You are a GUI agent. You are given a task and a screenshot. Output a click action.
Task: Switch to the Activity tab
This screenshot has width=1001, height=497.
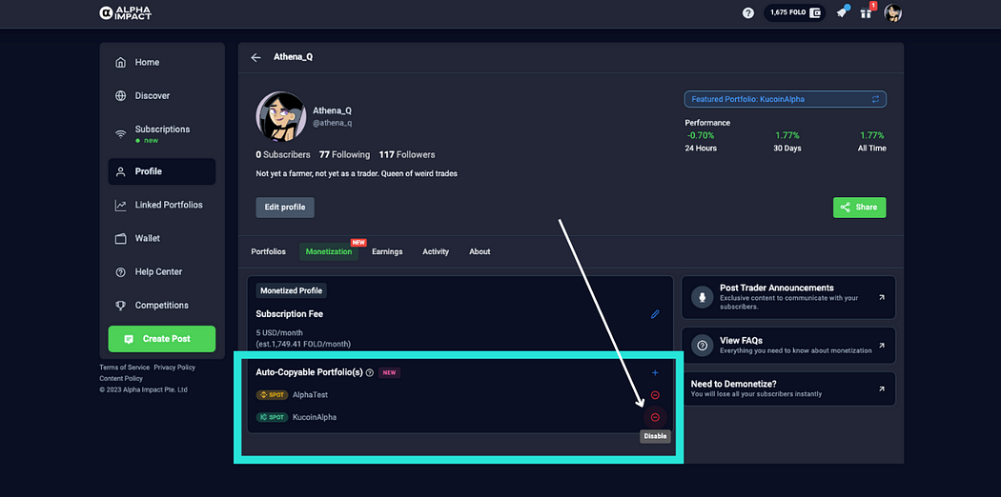point(436,251)
